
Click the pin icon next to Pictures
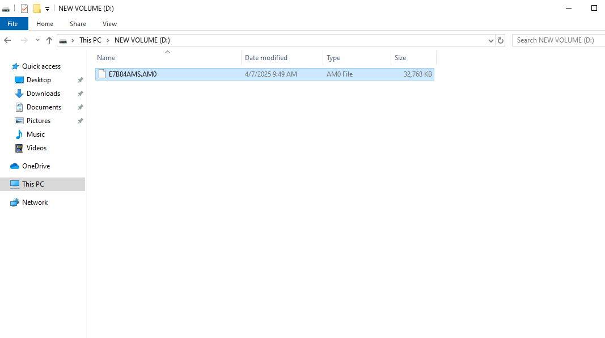(81, 121)
